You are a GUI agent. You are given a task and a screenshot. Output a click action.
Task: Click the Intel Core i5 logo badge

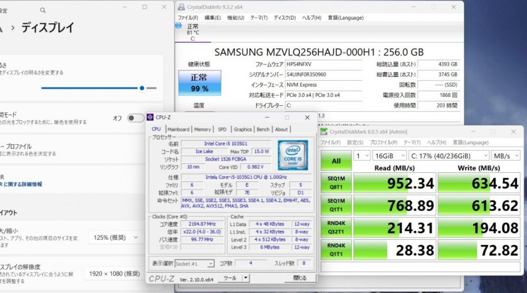tap(292, 152)
